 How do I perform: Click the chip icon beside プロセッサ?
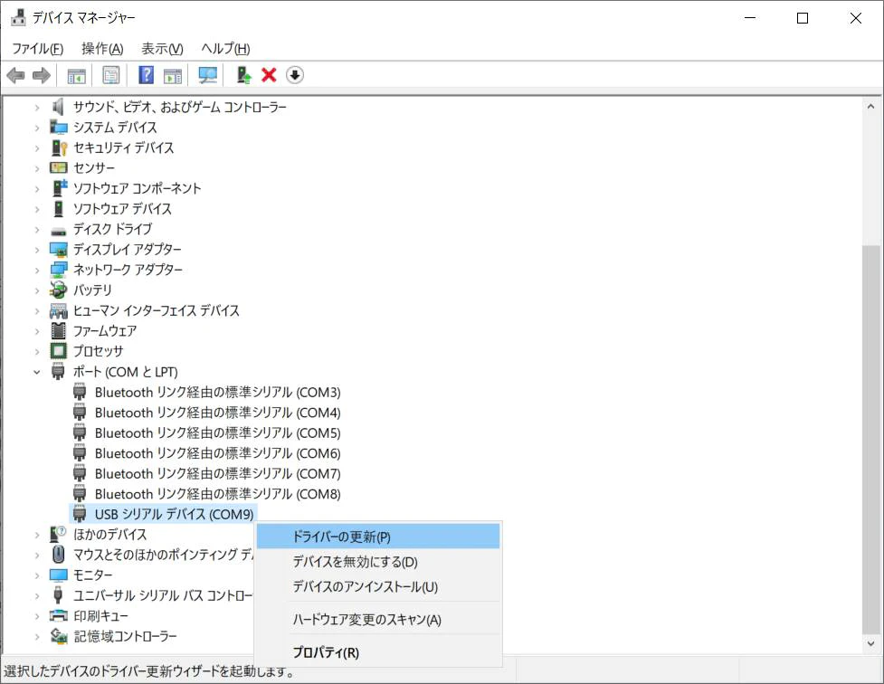click(58, 351)
